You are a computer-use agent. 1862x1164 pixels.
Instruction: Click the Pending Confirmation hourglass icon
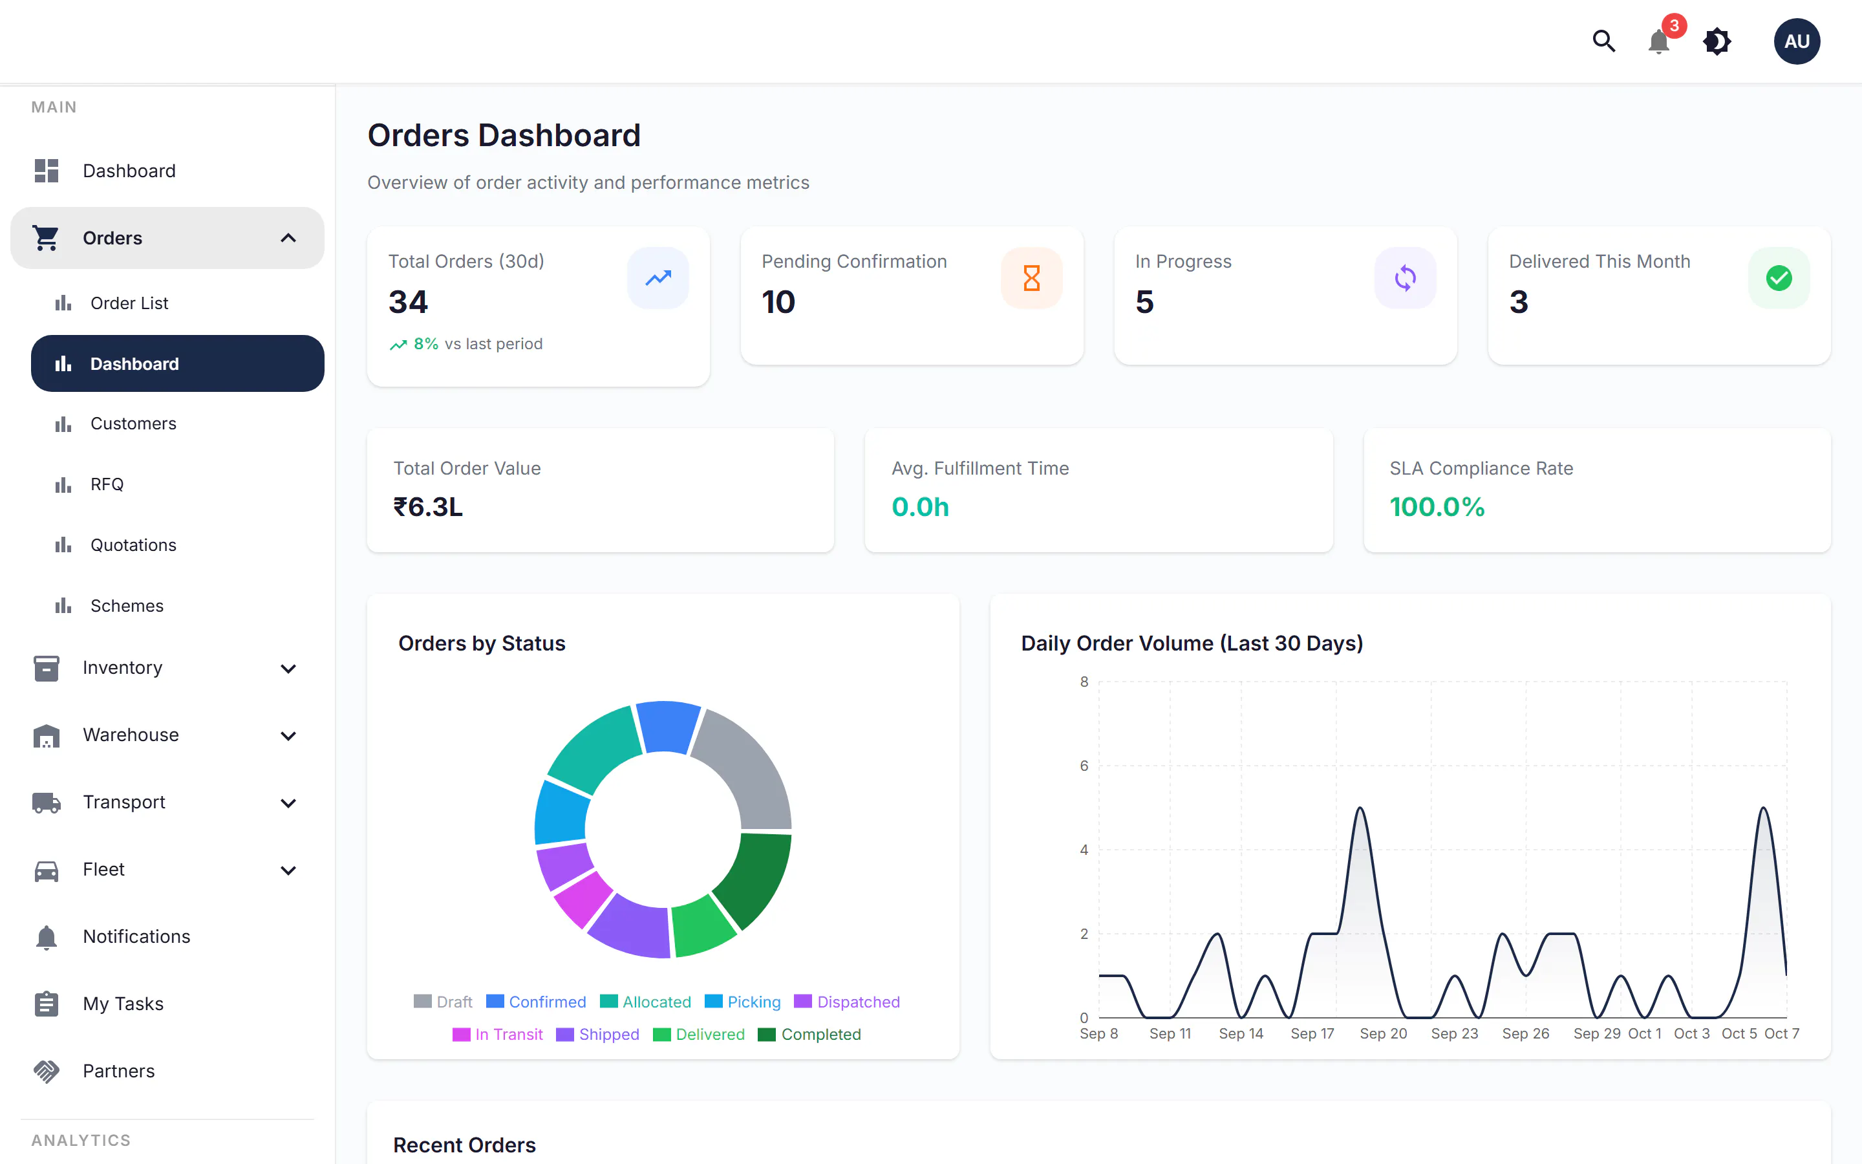pos(1031,278)
